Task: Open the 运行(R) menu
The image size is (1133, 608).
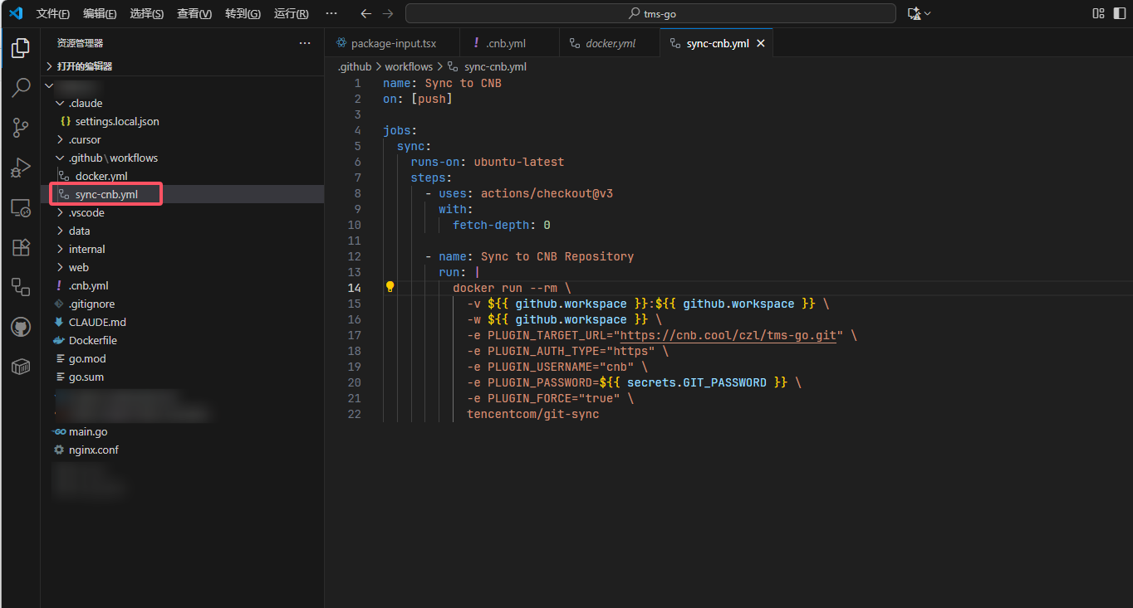Action: 291,14
